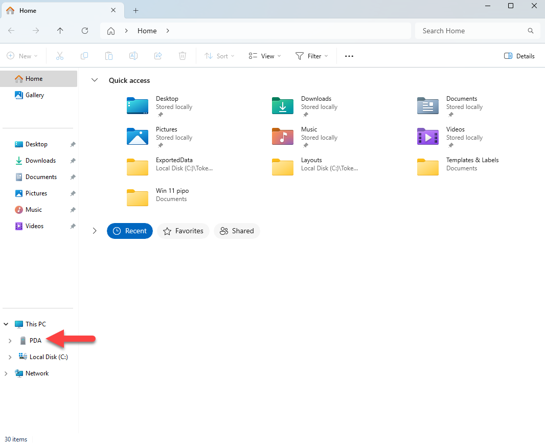Click the Forward navigation arrow
The height and width of the screenshot is (444, 545).
(x=36, y=31)
